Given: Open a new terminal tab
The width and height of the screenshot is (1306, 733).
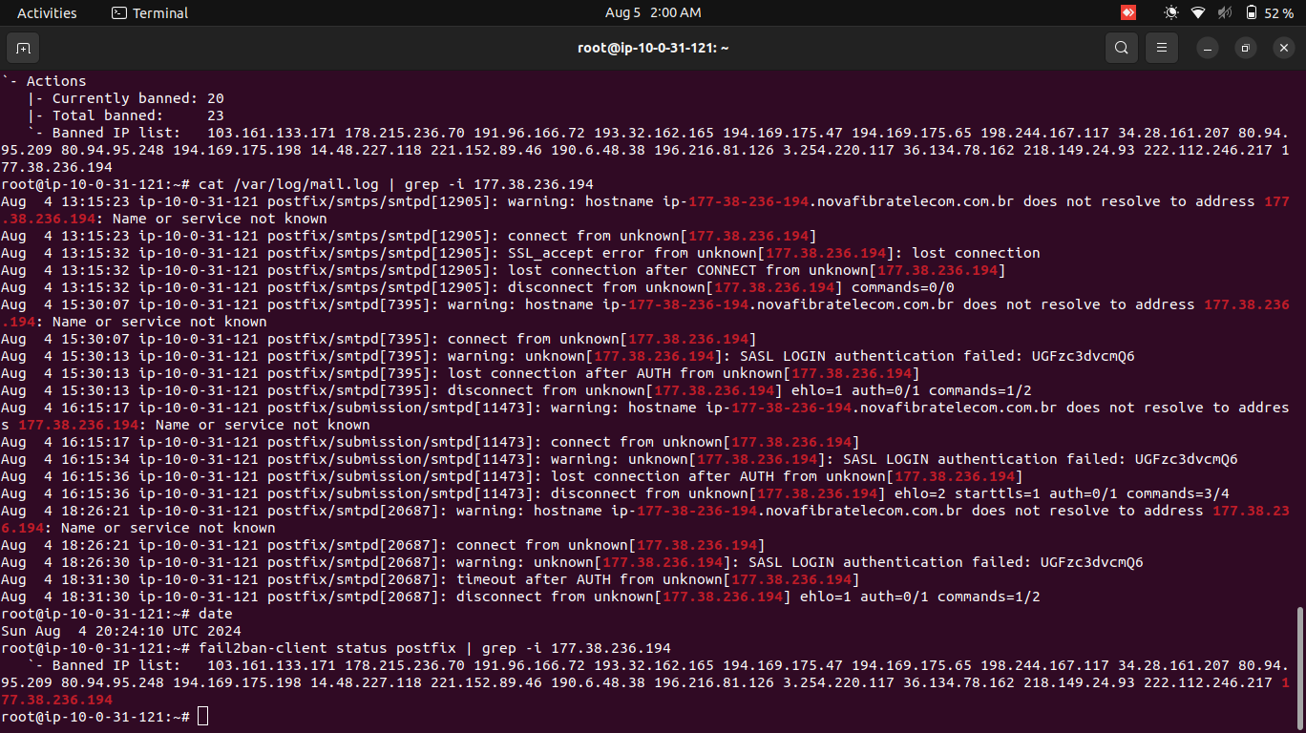Looking at the screenshot, I should point(23,48).
